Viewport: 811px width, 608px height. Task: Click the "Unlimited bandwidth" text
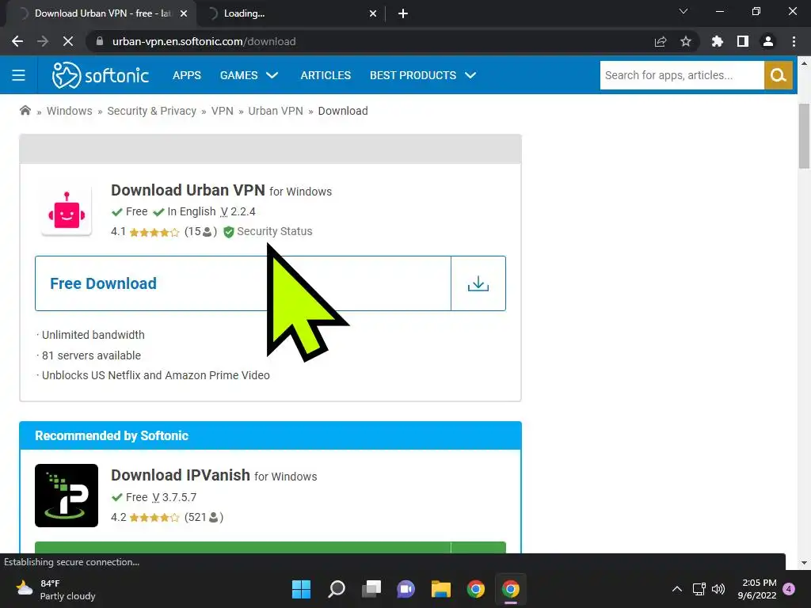[x=93, y=335]
